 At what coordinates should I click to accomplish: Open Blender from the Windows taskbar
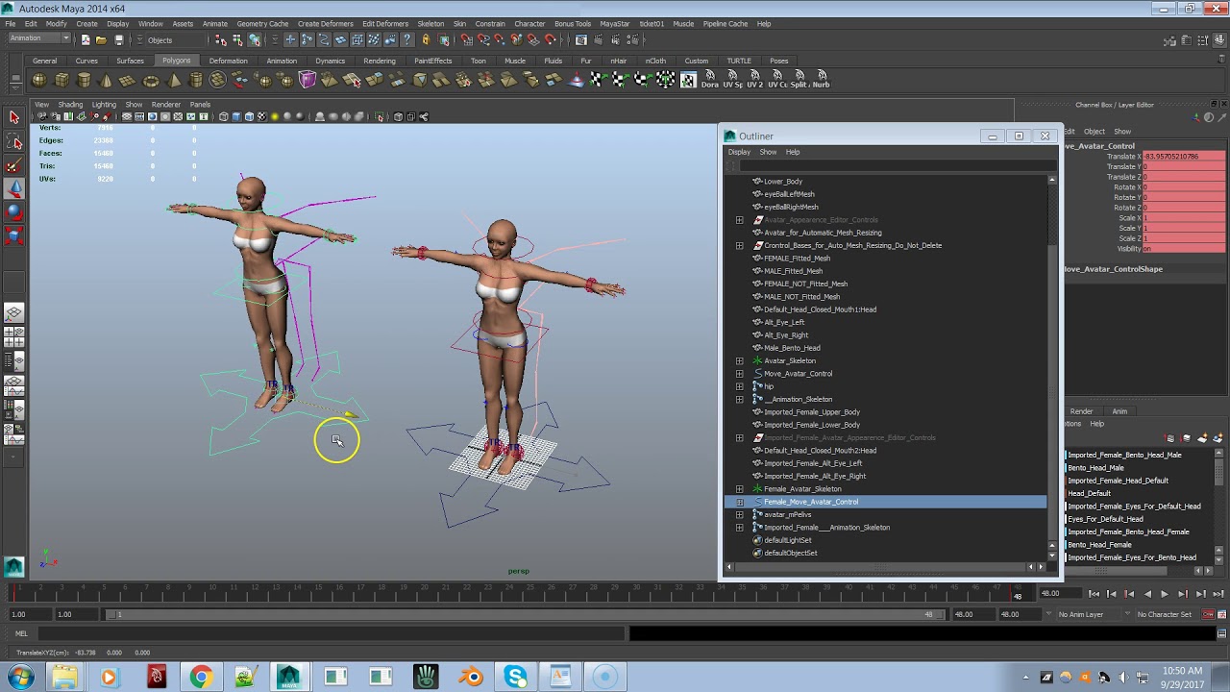coord(471,678)
